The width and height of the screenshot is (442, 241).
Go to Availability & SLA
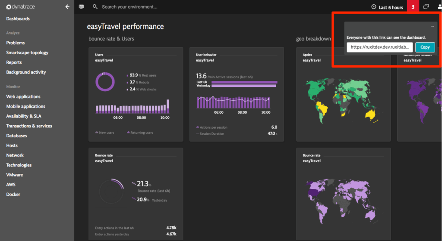24,116
